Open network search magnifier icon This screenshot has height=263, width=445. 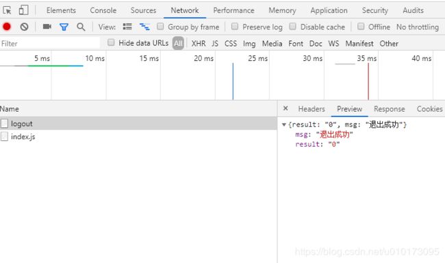pyautogui.click(x=81, y=27)
